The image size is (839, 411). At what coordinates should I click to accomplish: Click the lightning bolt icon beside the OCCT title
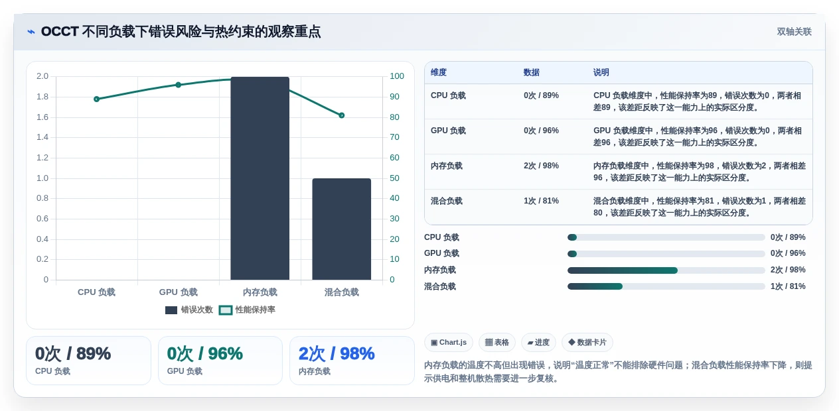click(x=31, y=32)
